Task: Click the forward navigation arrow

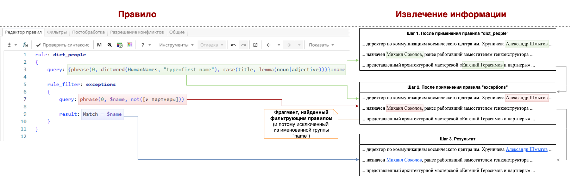Action: click(289, 45)
